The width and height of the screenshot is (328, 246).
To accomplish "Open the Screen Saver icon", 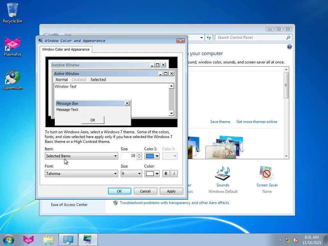I will (267, 173).
